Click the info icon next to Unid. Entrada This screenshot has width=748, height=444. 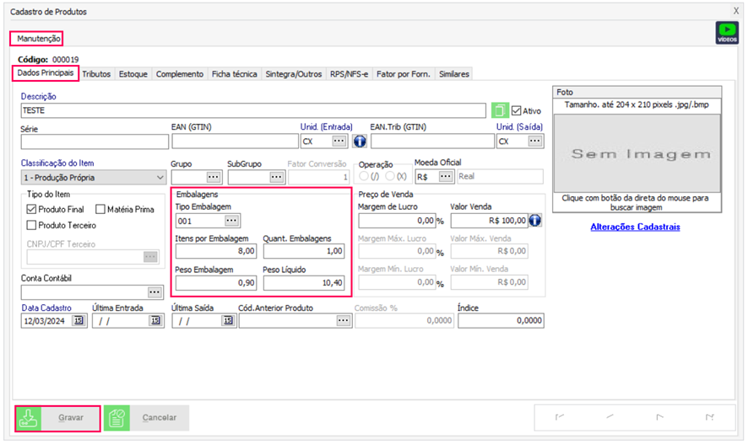click(x=359, y=142)
